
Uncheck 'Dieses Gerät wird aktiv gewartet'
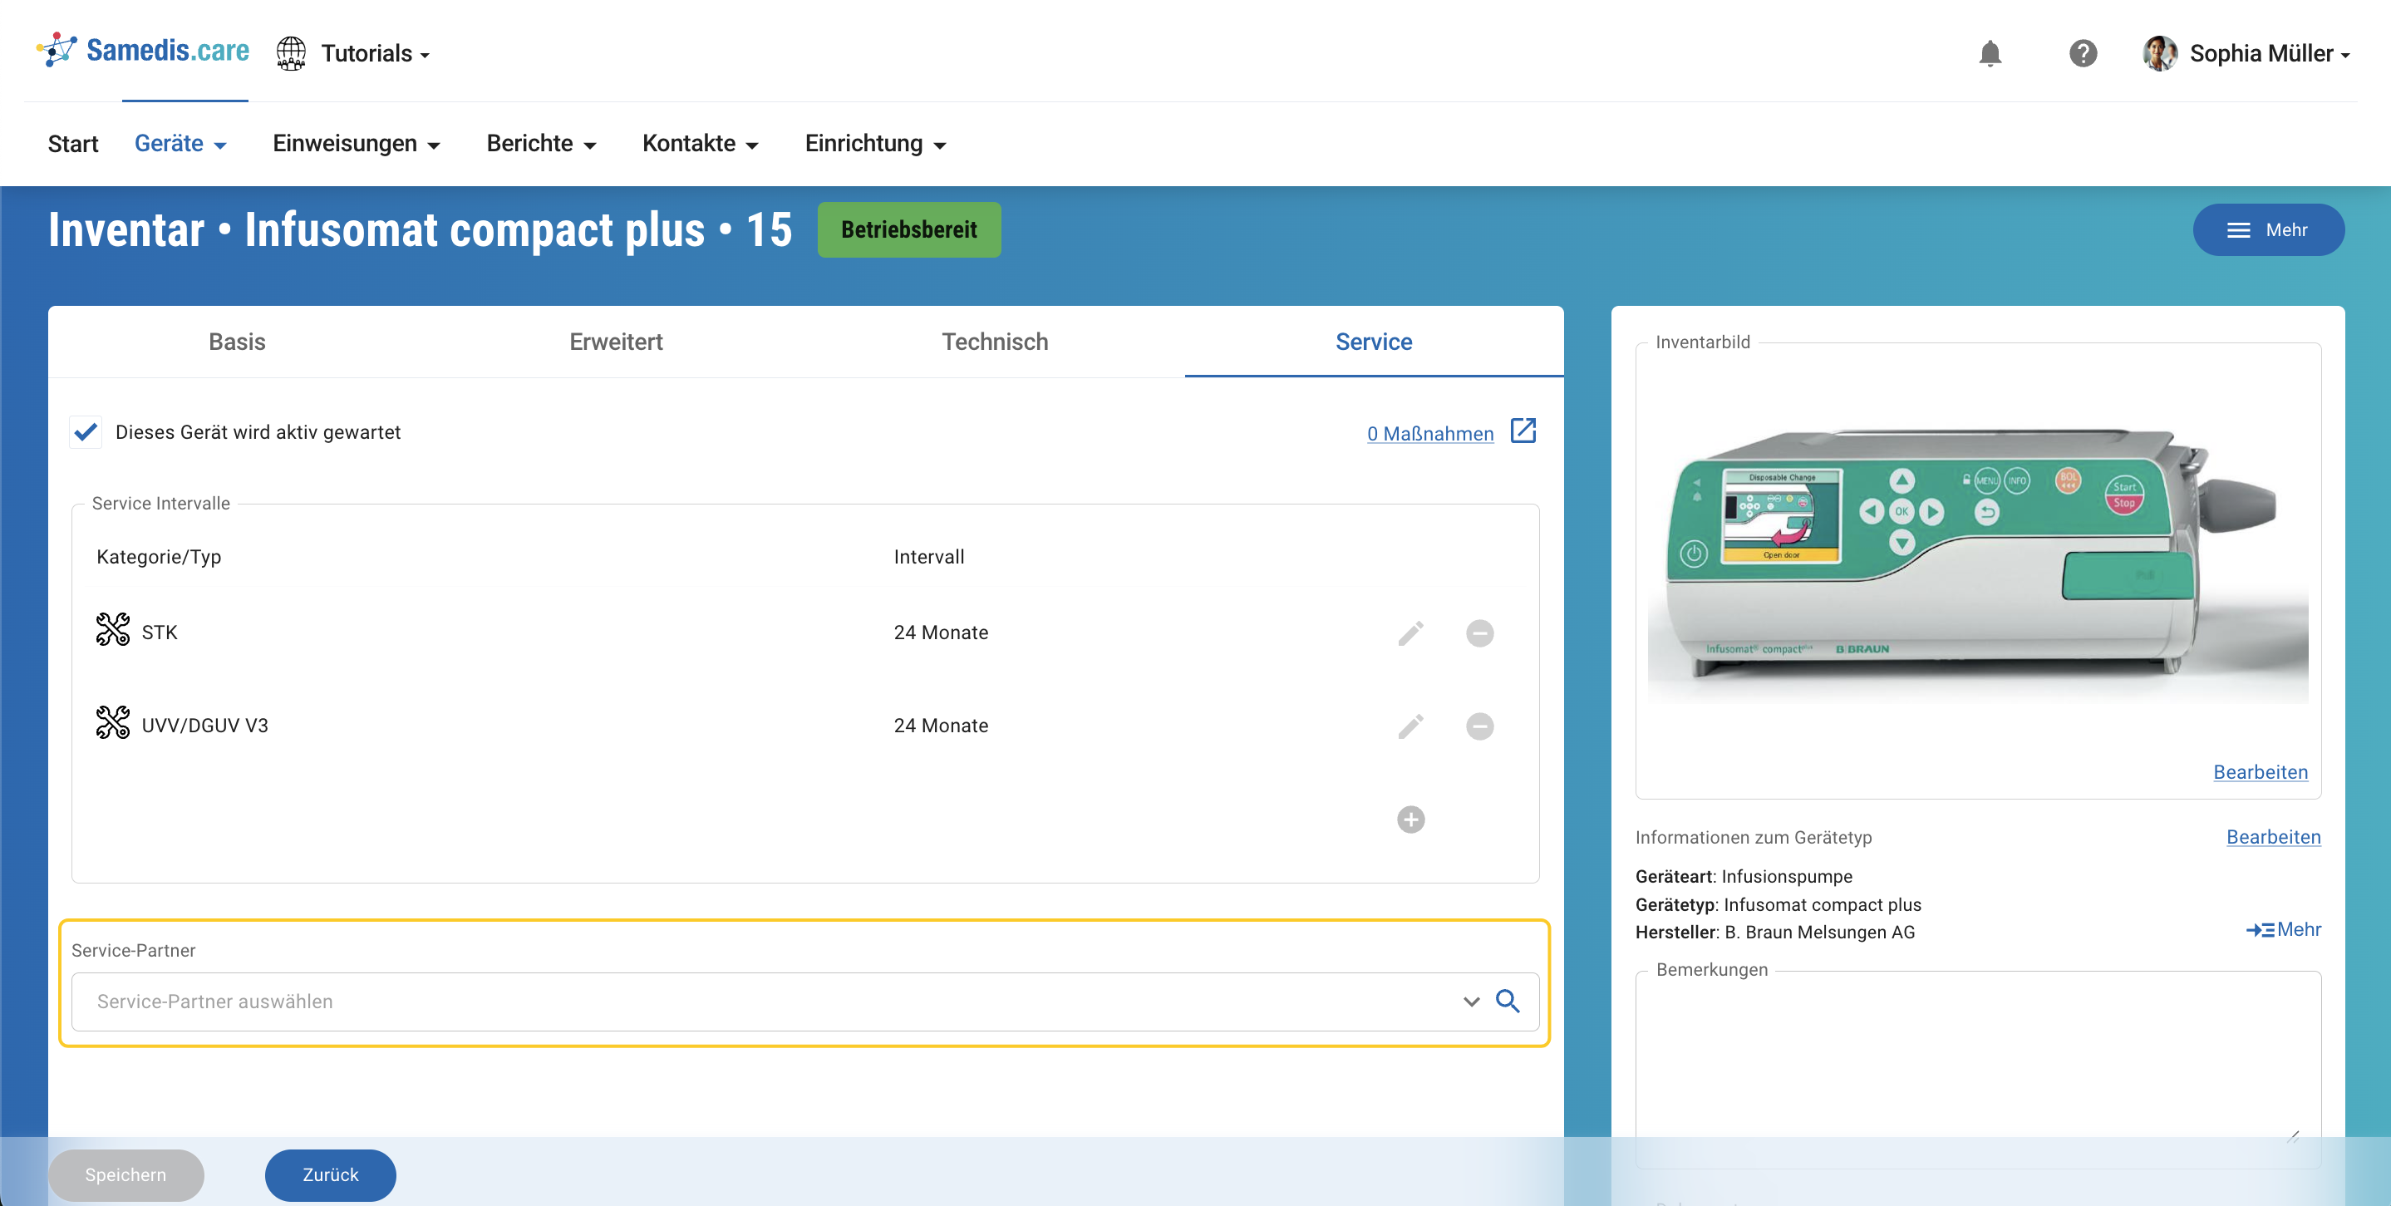86,431
